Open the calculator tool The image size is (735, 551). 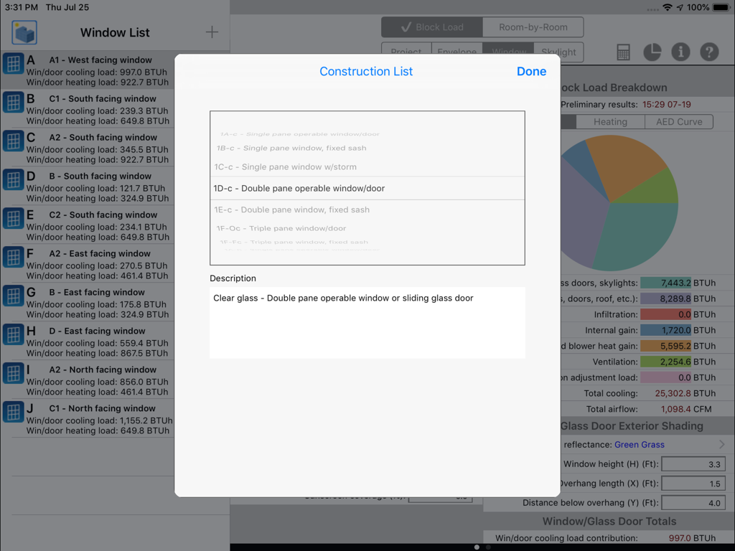[623, 52]
